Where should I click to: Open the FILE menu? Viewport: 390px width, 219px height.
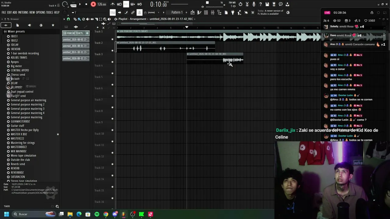pos(4,12)
